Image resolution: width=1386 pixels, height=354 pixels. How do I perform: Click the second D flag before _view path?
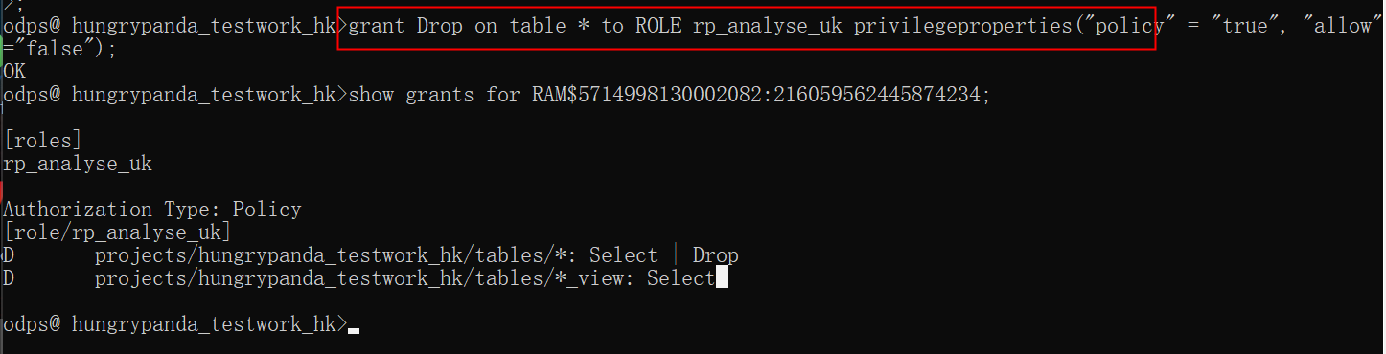(x=8, y=278)
